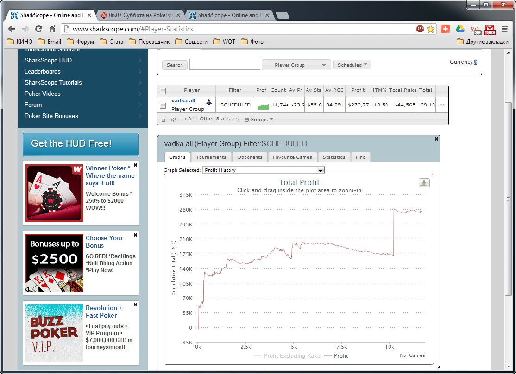The width and height of the screenshot is (516, 374).
Task: Click Add Other Statistics
Action: click(x=210, y=119)
